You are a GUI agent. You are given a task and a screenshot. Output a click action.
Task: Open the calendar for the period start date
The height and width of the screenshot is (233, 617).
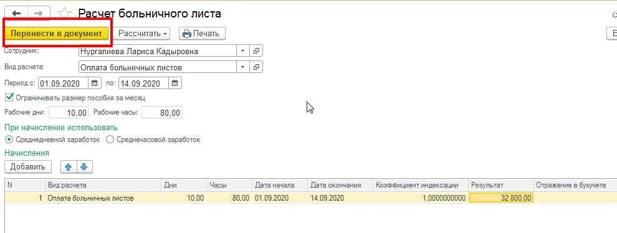94,83
